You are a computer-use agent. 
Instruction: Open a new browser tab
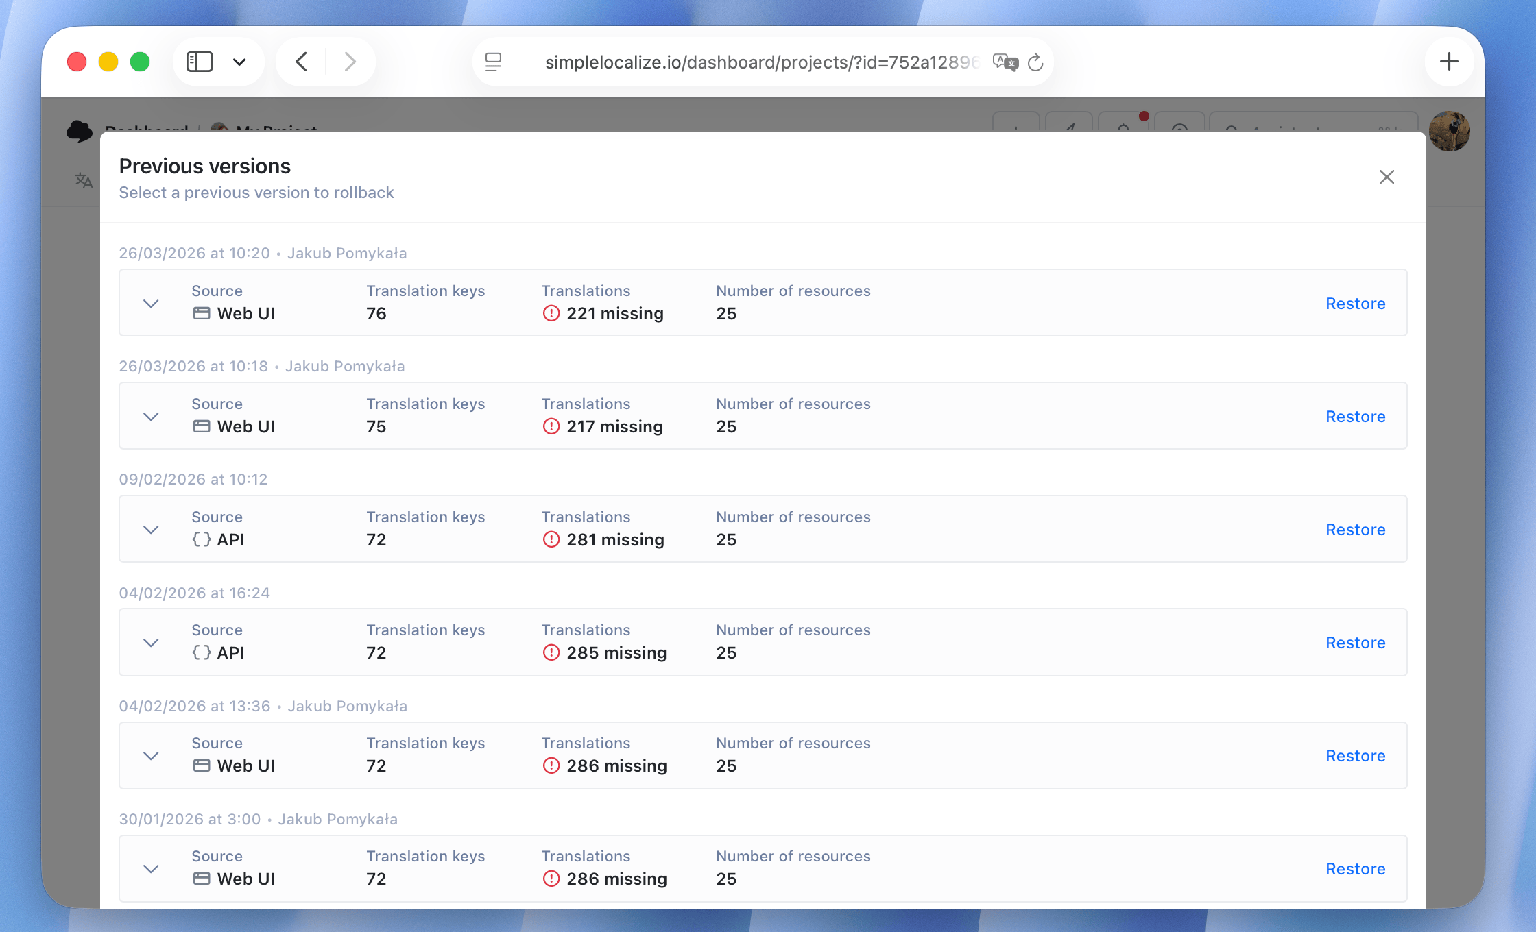tap(1450, 61)
